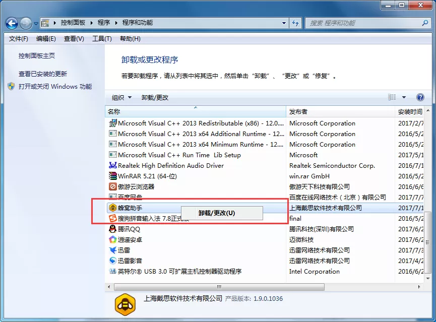Open the 查看(V) menu
The width and height of the screenshot is (436, 322).
pyautogui.click(x=74, y=39)
